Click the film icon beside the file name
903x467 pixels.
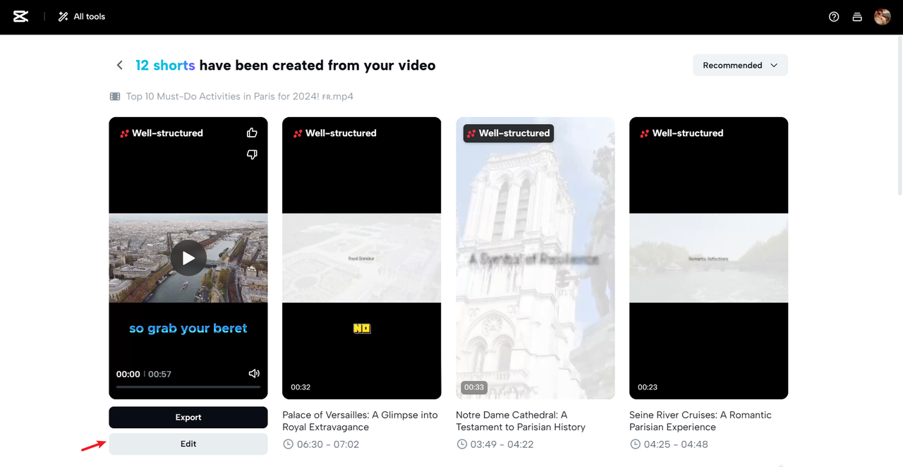(x=115, y=97)
